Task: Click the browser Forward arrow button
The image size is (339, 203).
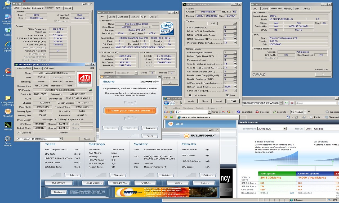Action: pyautogui.click(x=172, y=103)
